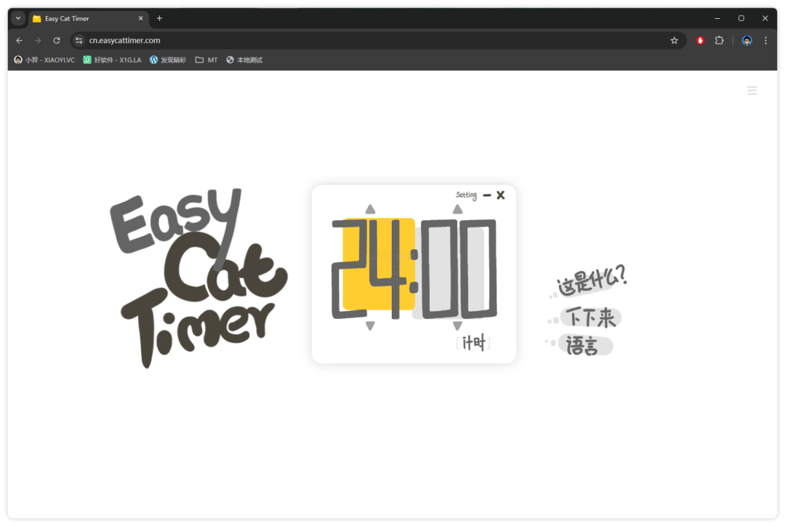This screenshot has height=526, width=785.
Task: Close the Easy Cat Timer tab
Action: 141,18
